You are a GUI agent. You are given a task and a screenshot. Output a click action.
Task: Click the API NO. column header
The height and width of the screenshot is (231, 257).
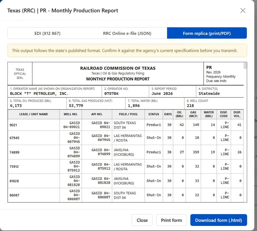(x=97, y=114)
